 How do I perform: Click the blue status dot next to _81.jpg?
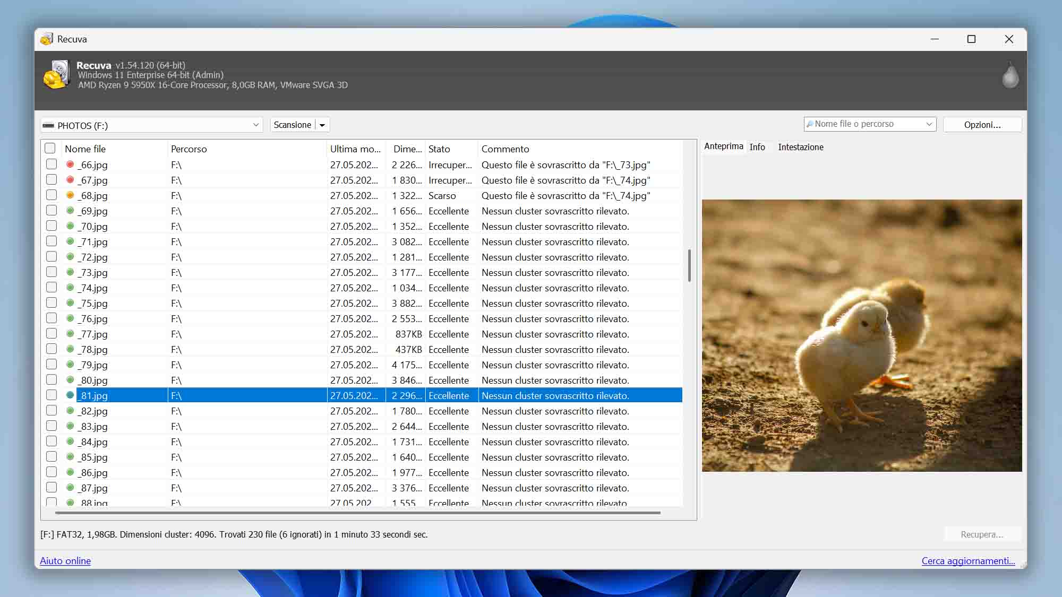pos(70,395)
